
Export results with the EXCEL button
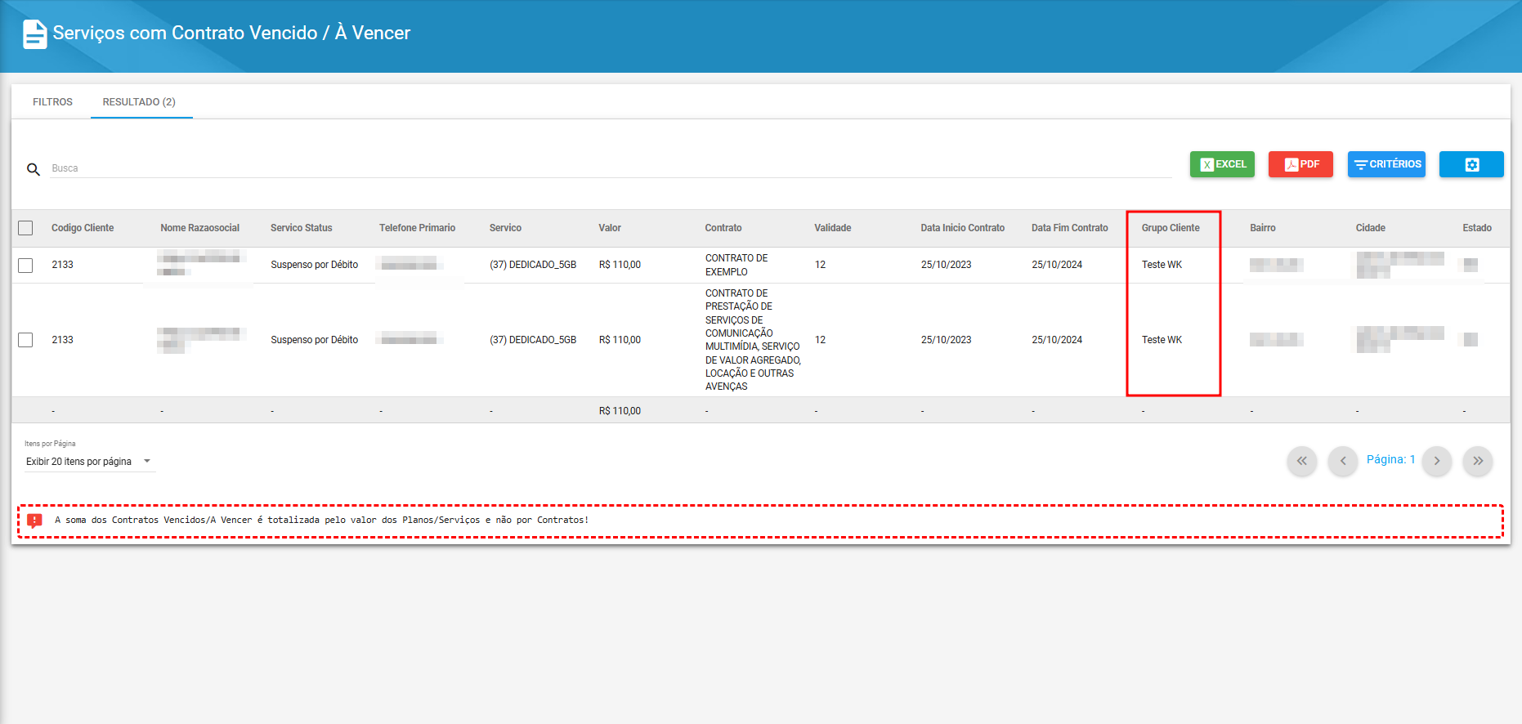1222,164
